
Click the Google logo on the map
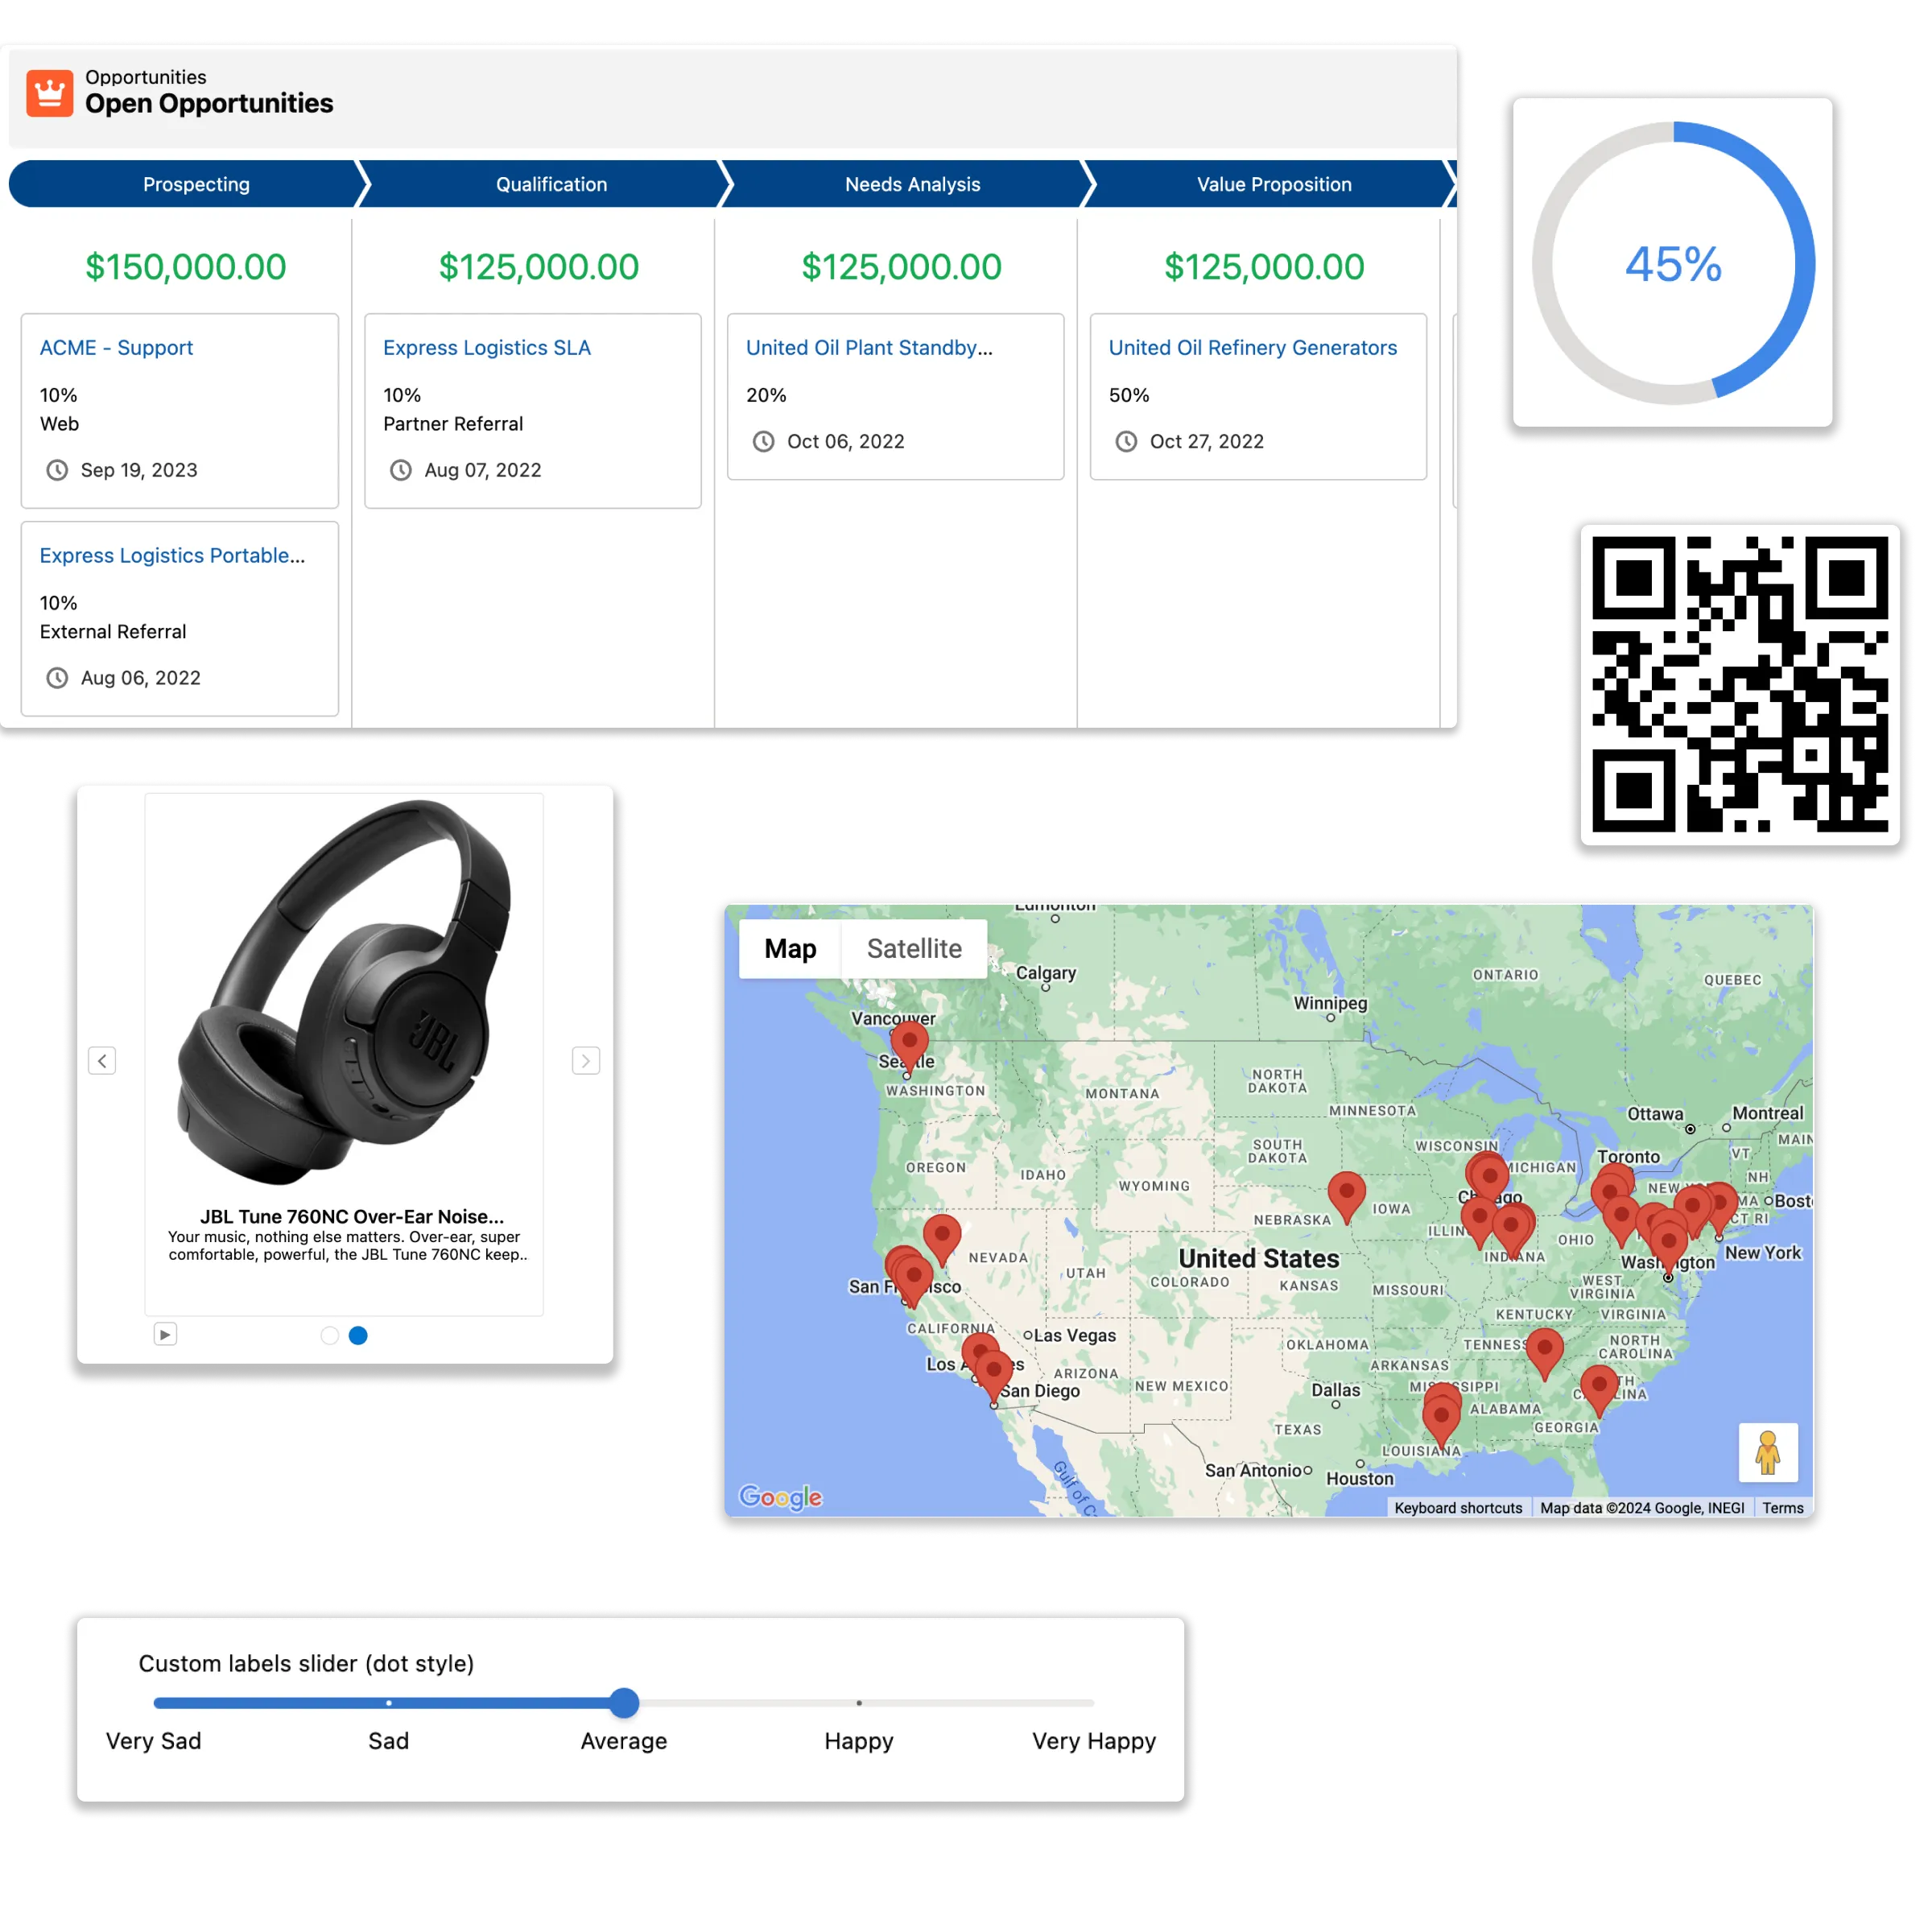(x=780, y=1497)
